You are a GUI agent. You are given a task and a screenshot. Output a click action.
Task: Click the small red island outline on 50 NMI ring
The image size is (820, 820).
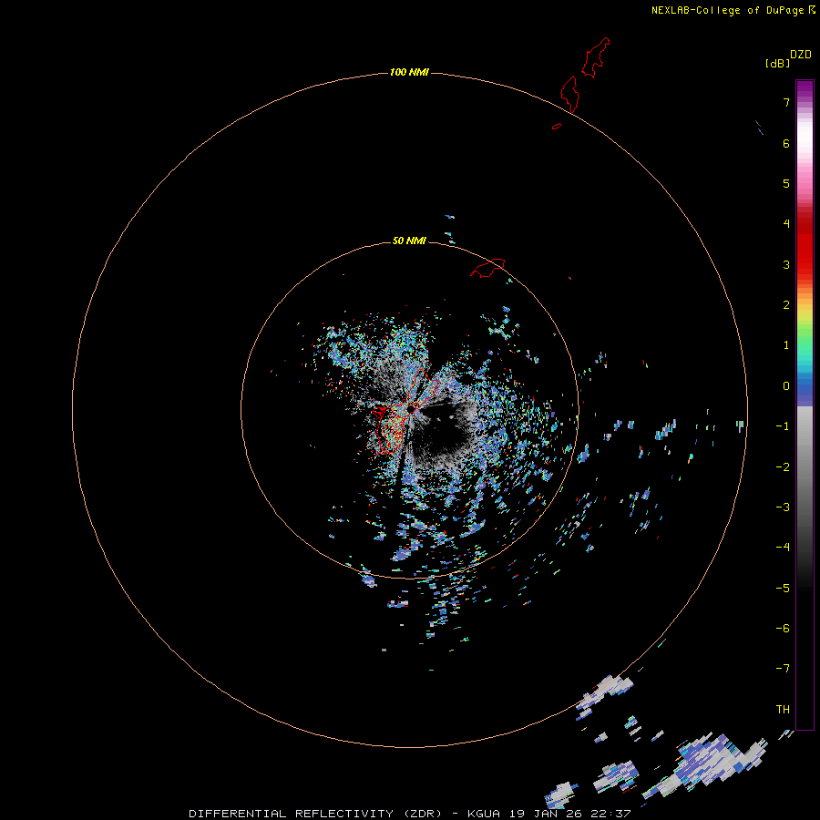coord(487,268)
